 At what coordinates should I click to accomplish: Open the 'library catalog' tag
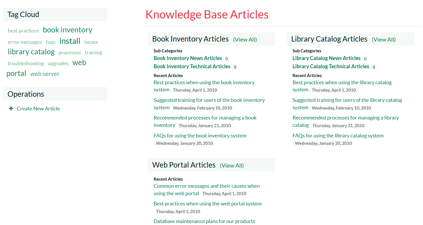pos(31,52)
